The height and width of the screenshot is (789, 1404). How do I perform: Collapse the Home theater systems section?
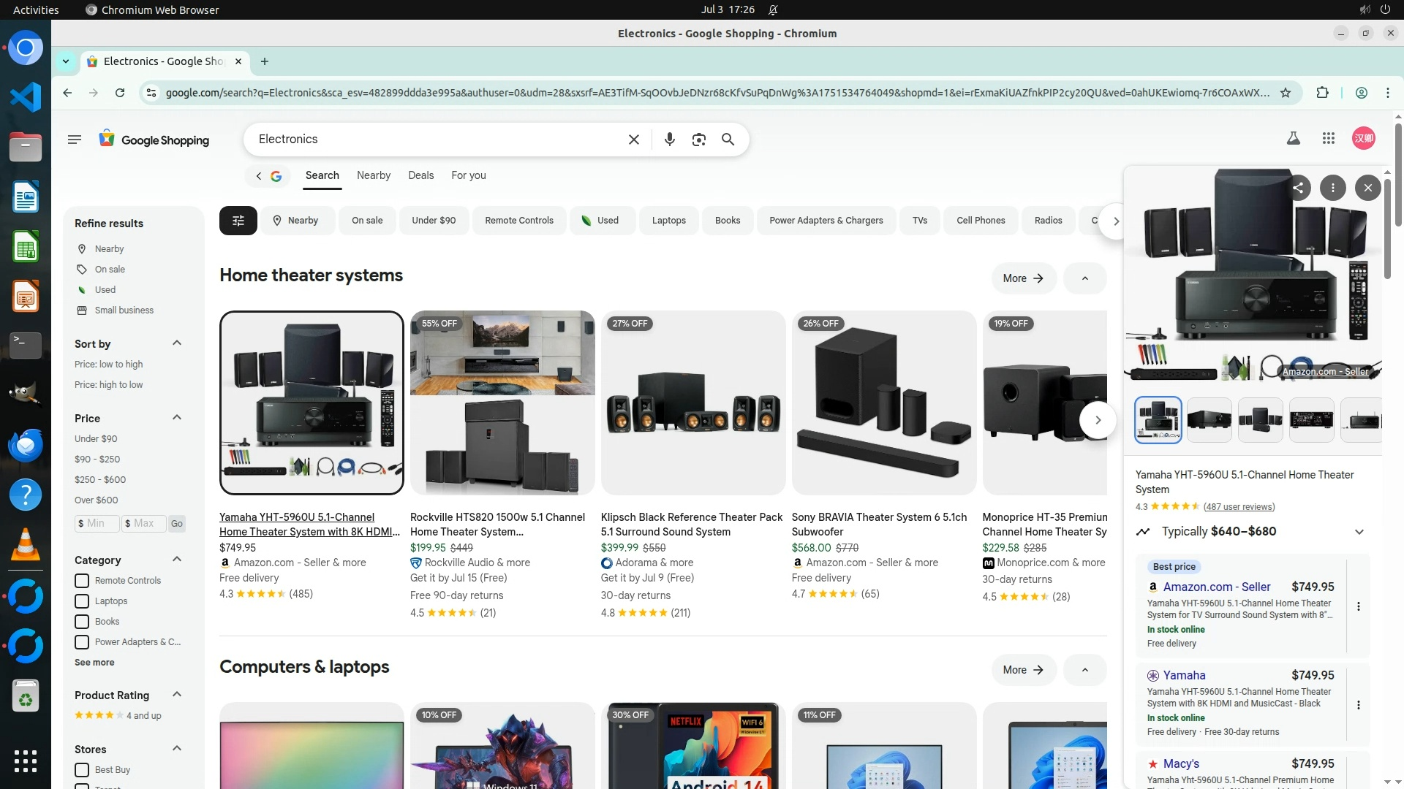click(x=1084, y=278)
